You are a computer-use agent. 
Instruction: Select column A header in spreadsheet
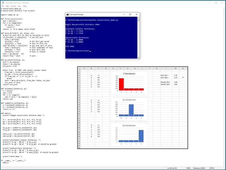point(84,68)
